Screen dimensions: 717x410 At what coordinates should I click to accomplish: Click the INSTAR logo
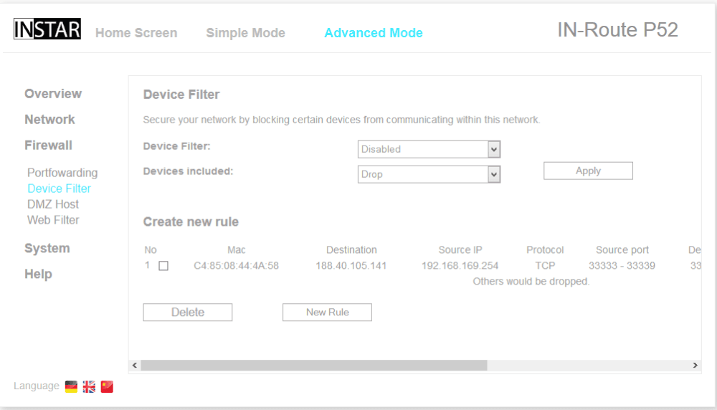pos(47,30)
